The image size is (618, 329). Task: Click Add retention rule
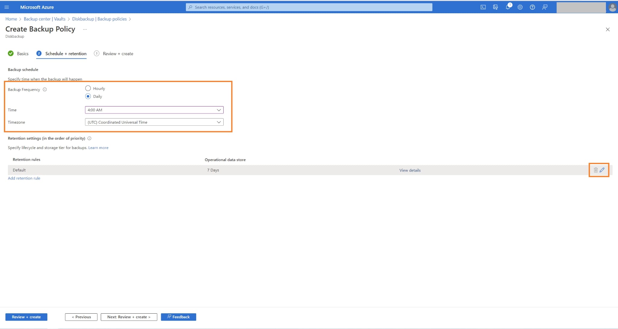(x=24, y=178)
